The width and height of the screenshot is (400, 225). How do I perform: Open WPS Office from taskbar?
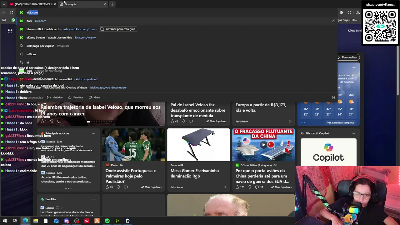click(87, 221)
